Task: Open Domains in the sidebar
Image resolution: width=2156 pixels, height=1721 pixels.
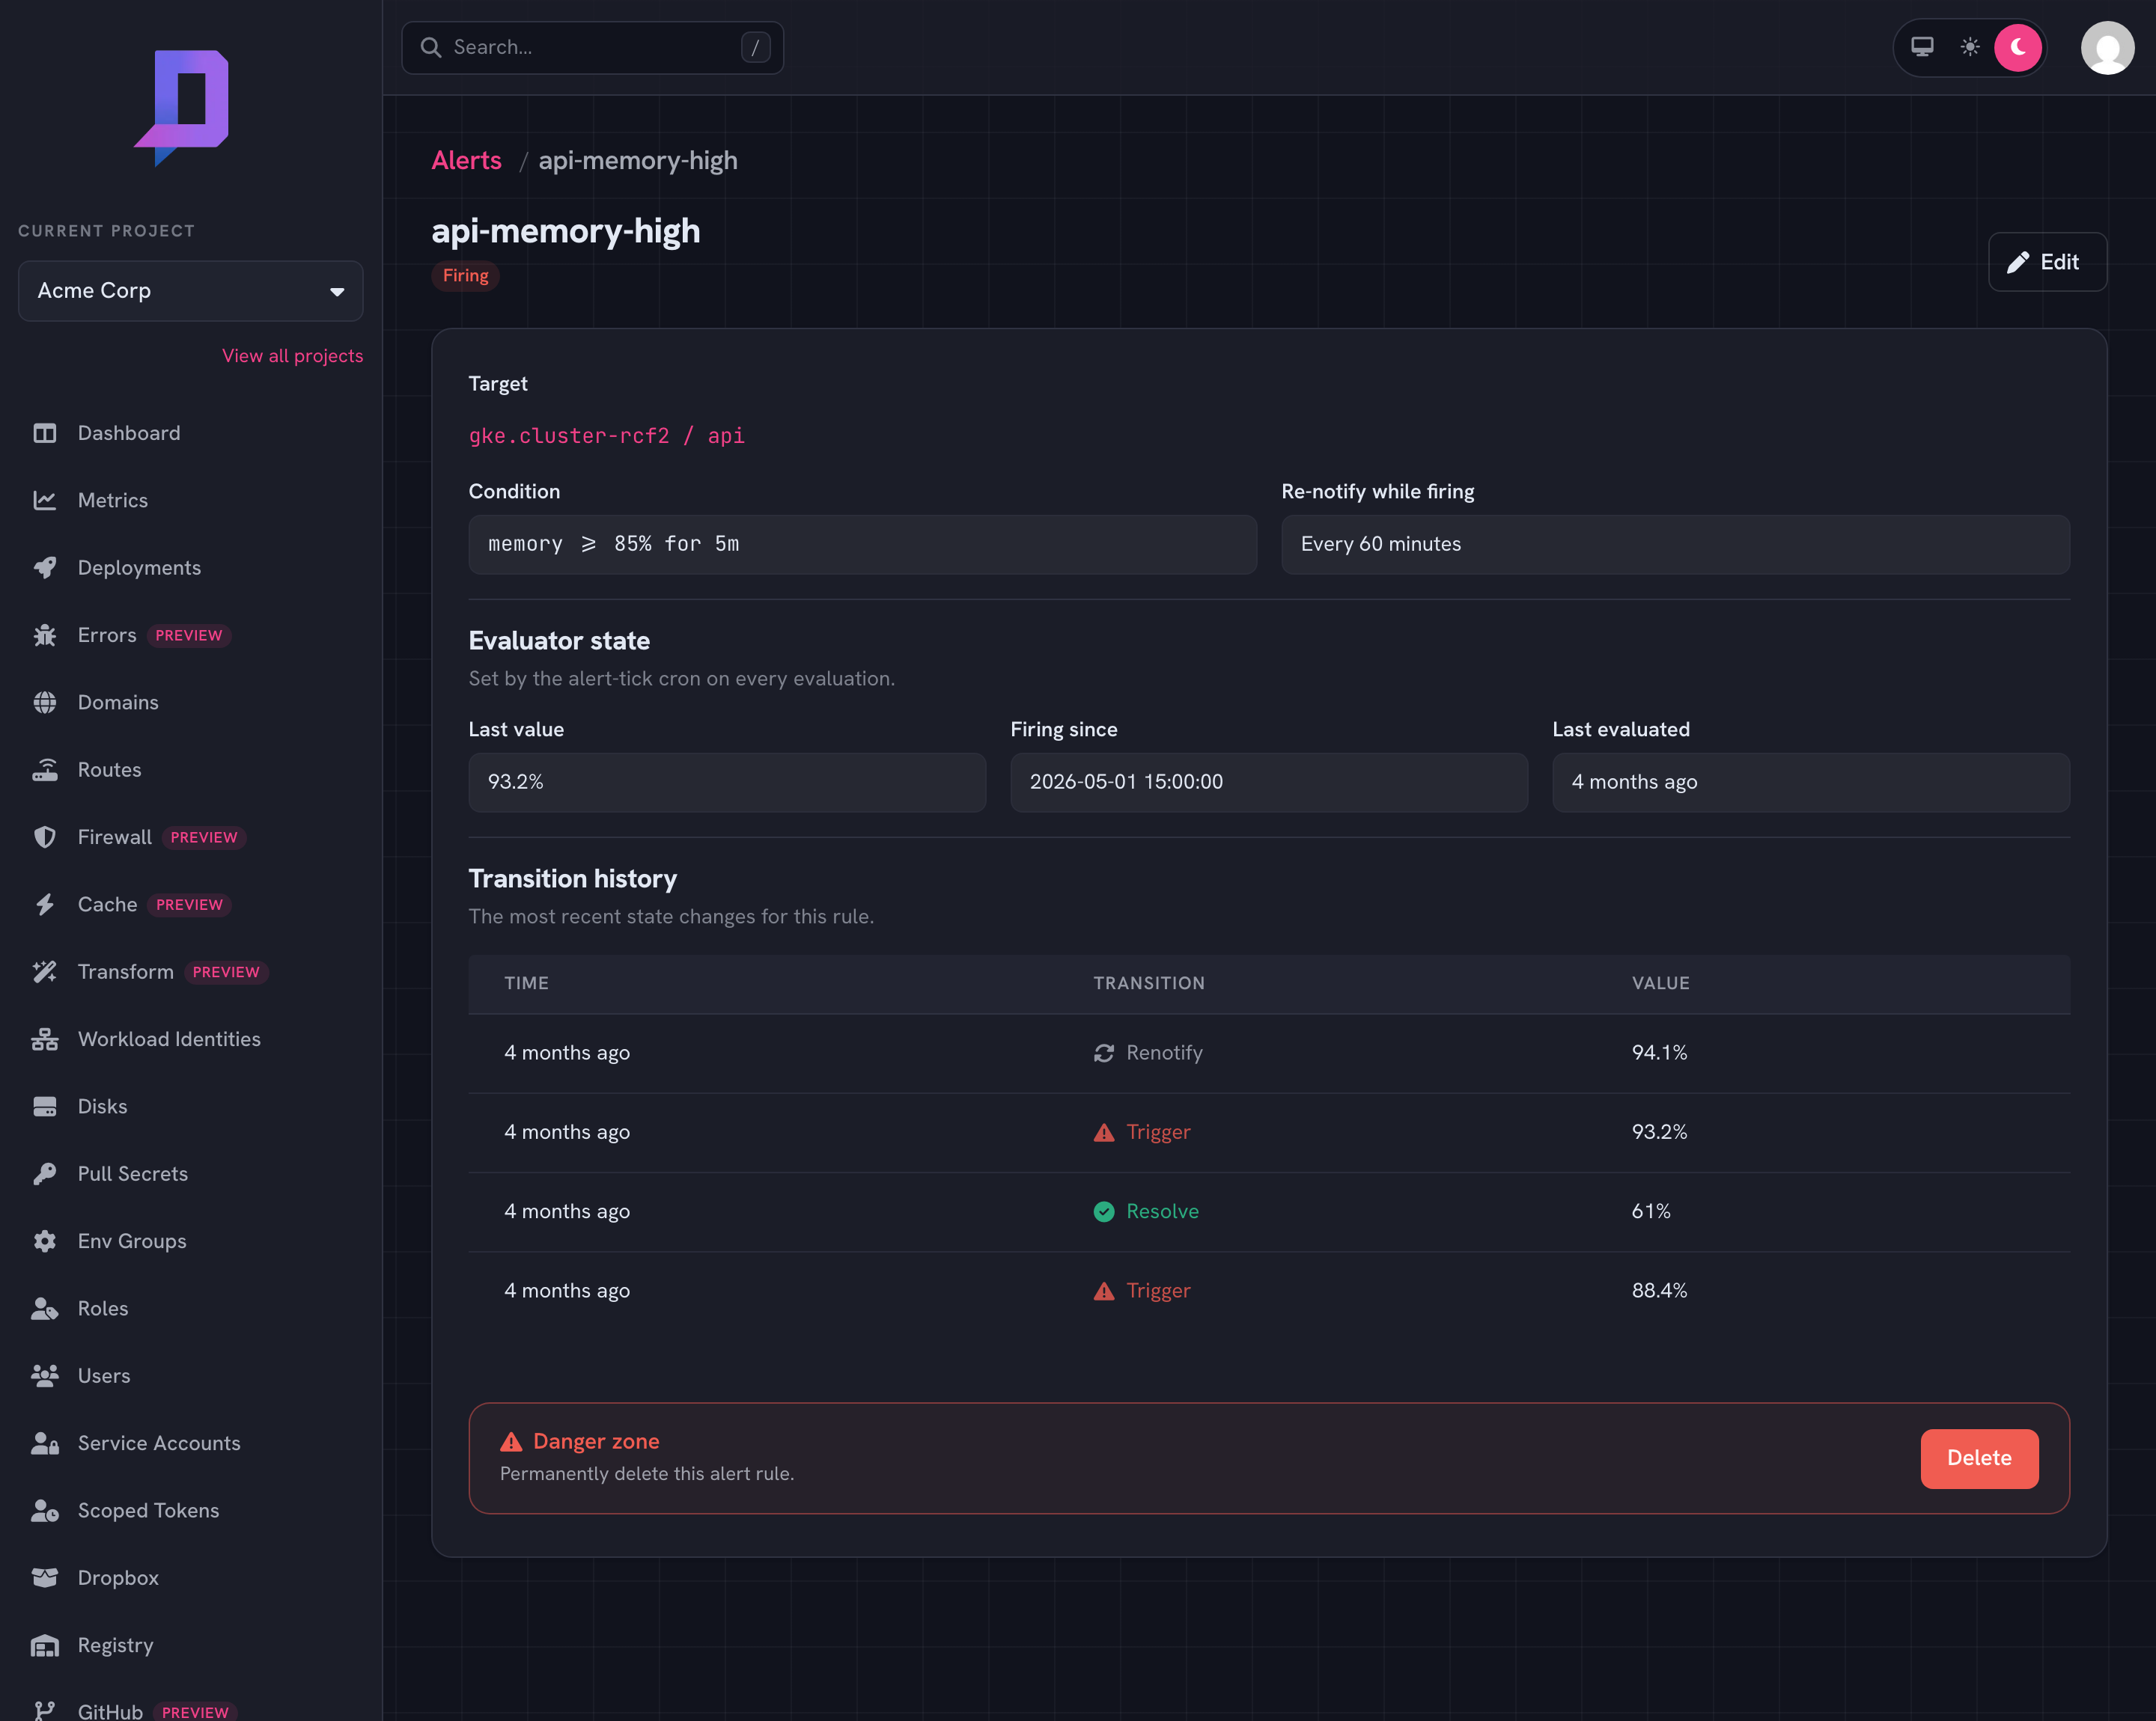Action: (x=118, y=703)
